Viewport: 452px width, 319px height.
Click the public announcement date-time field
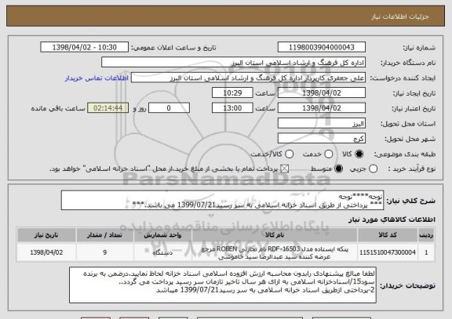coord(85,47)
